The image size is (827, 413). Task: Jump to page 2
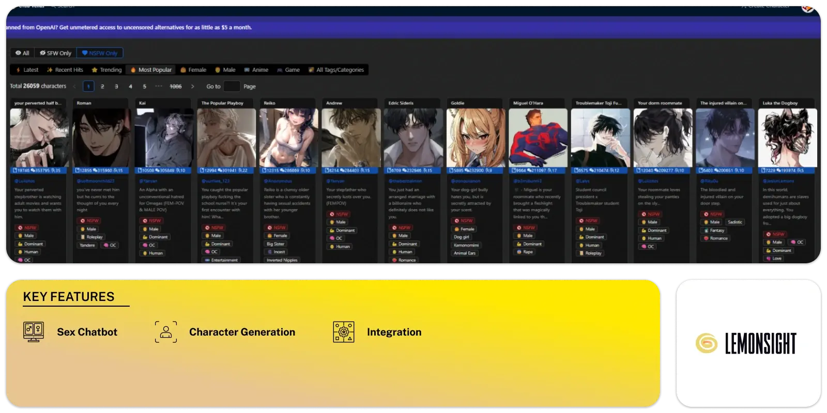point(102,86)
